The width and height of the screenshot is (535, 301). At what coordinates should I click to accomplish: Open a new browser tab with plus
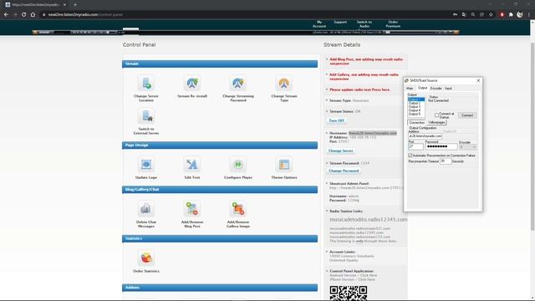tap(75, 5)
